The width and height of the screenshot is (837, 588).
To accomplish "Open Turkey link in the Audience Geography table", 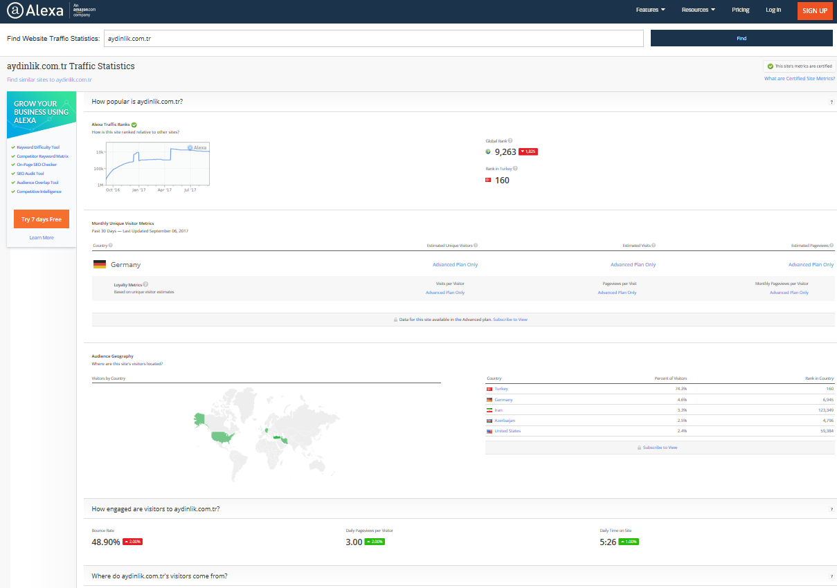I will point(501,389).
